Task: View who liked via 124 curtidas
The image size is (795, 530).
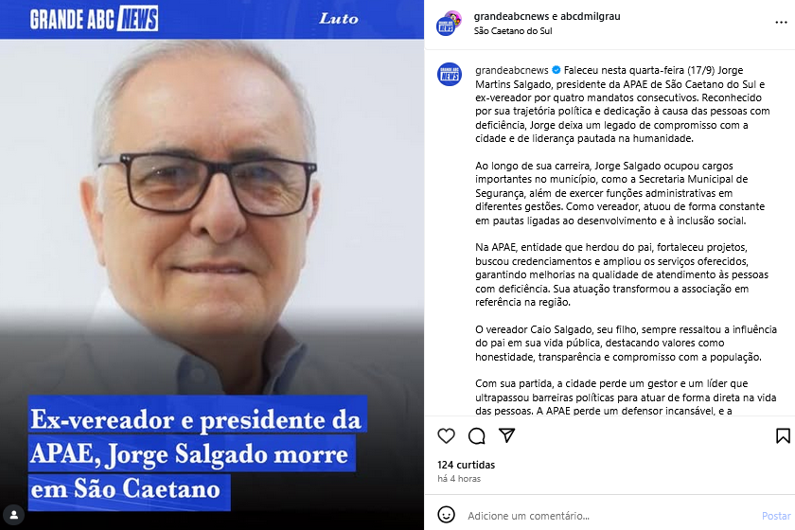Action: (466, 465)
